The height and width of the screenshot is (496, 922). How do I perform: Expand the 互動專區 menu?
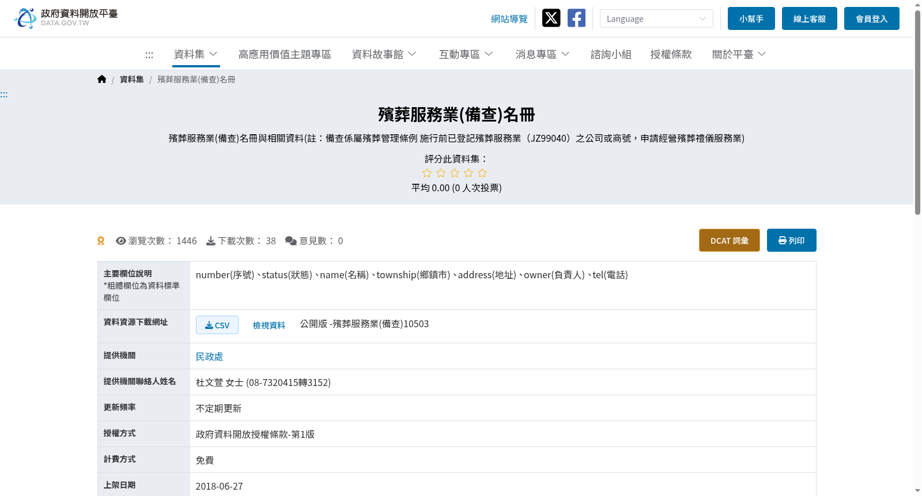(466, 54)
